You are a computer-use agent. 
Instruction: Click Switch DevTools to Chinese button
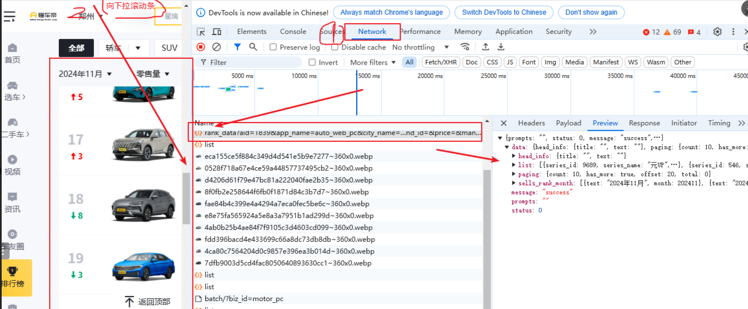click(504, 12)
